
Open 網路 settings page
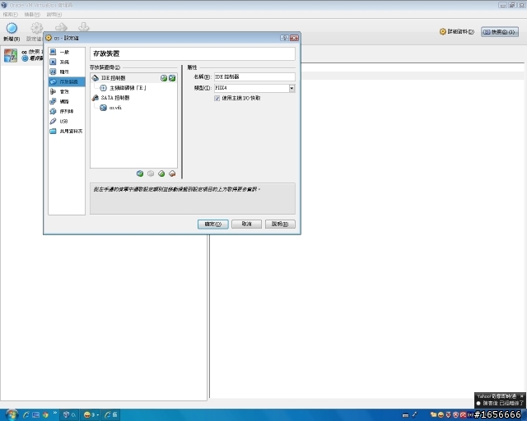pyautogui.click(x=67, y=101)
